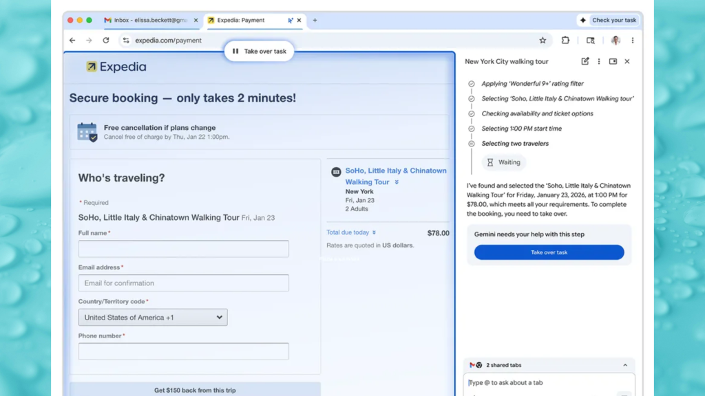The height and width of the screenshot is (396, 705).
Task: Open Chrome's three-dot menu
Action: 633,41
